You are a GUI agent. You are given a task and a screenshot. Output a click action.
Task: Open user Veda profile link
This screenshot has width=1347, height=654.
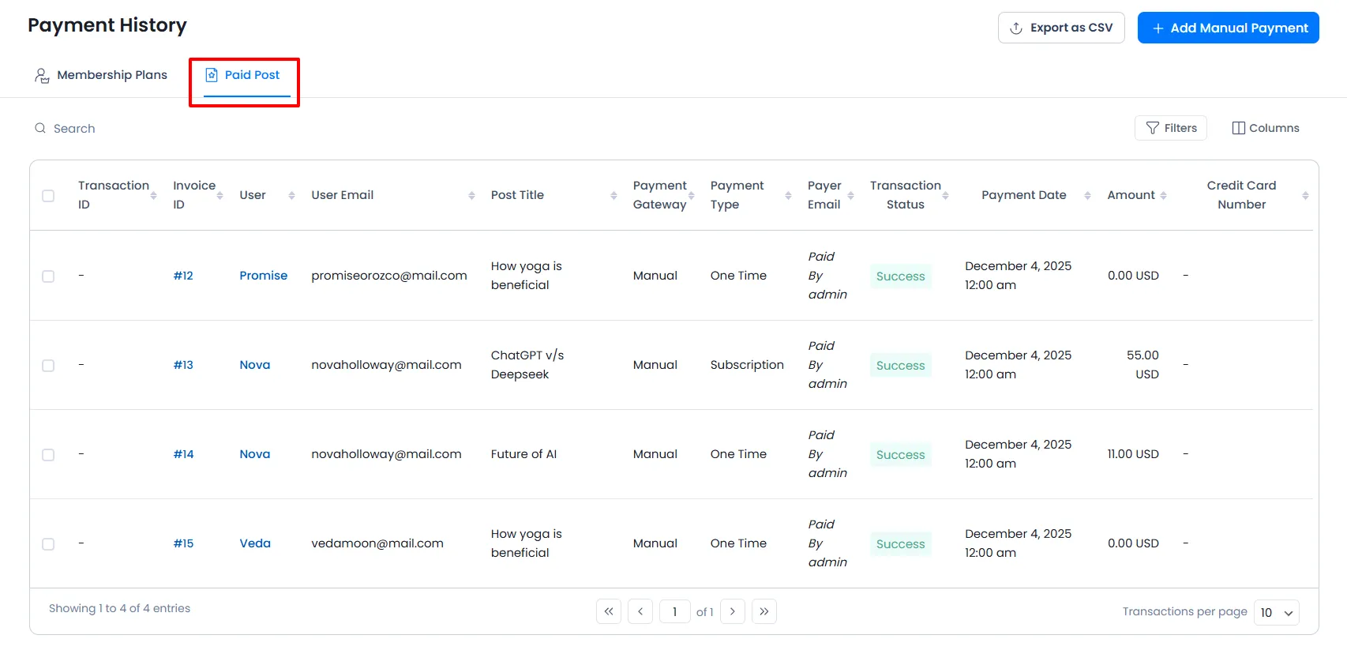[x=255, y=543]
